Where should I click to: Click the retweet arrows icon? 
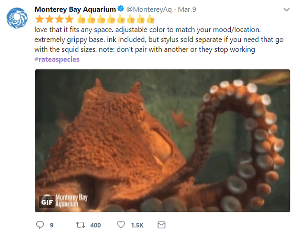[81, 225]
